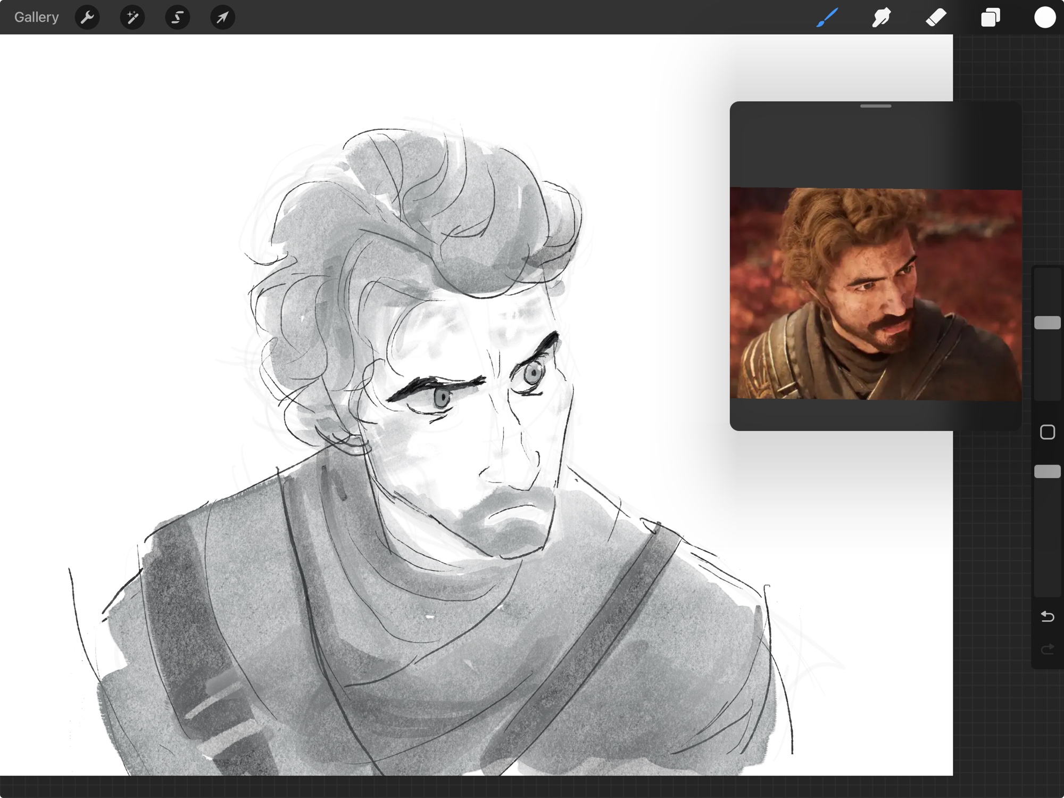Tap the reference window grab handle
1064x798 pixels.
click(875, 106)
